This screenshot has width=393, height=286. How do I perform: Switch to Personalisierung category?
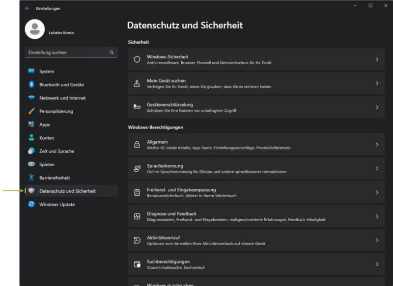pyautogui.click(x=71, y=111)
